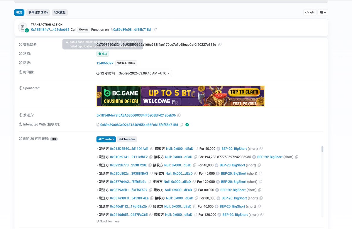Open the list options dropdown next to API
352x230 pixels.
coord(323,13)
